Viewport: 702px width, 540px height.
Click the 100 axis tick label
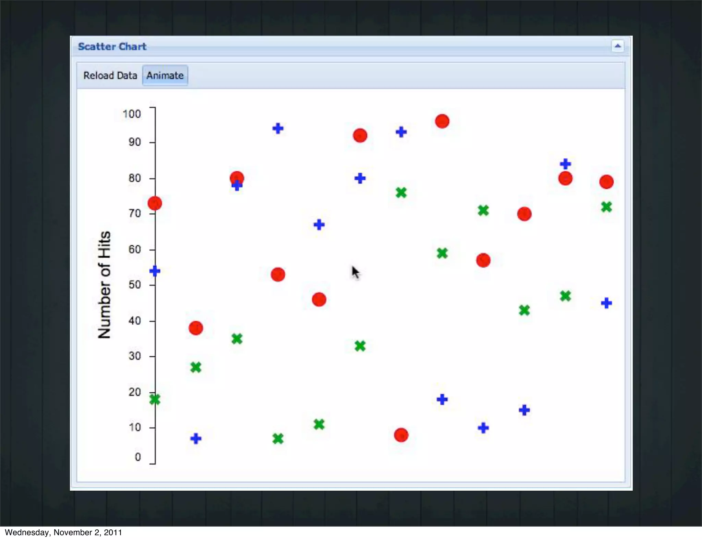click(132, 114)
